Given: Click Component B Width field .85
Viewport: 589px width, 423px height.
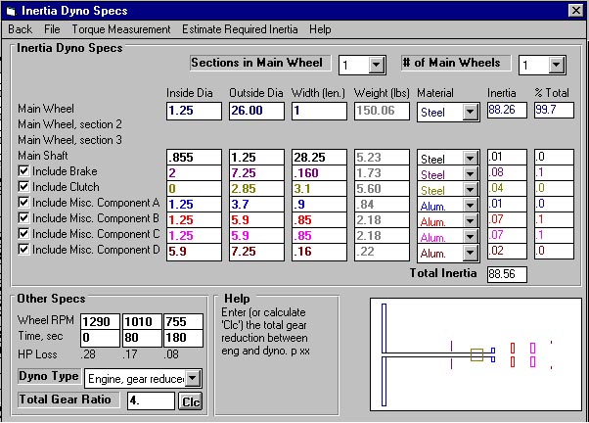Looking at the screenshot, I should pyautogui.click(x=319, y=220).
